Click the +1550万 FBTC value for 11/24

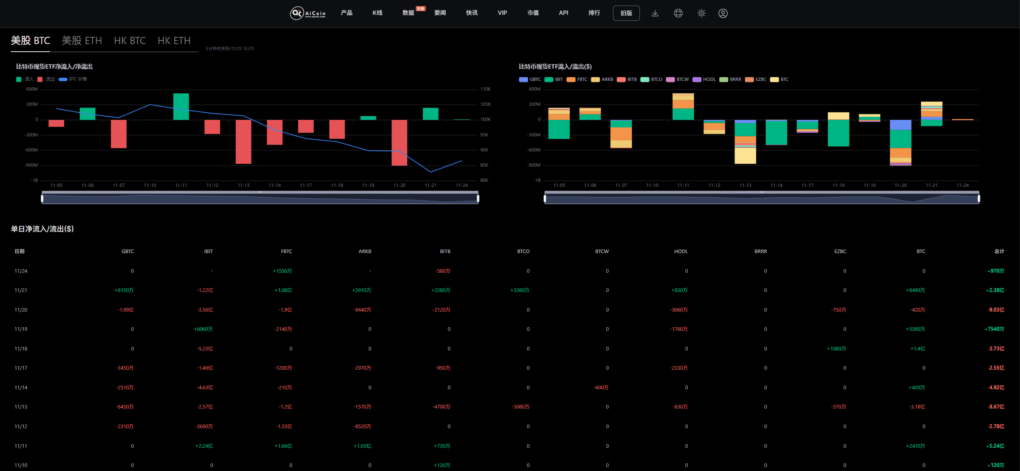click(x=283, y=271)
